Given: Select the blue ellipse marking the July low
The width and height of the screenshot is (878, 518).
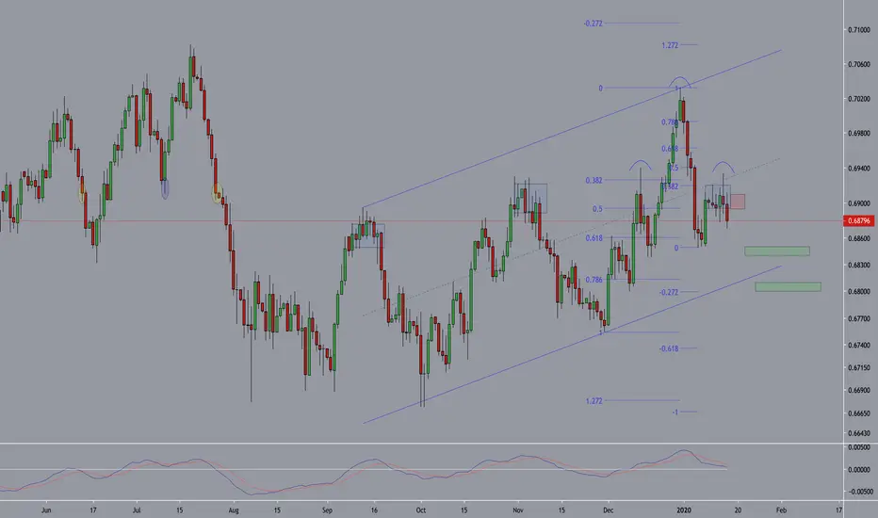Looking at the screenshot, I should [165, 188].
